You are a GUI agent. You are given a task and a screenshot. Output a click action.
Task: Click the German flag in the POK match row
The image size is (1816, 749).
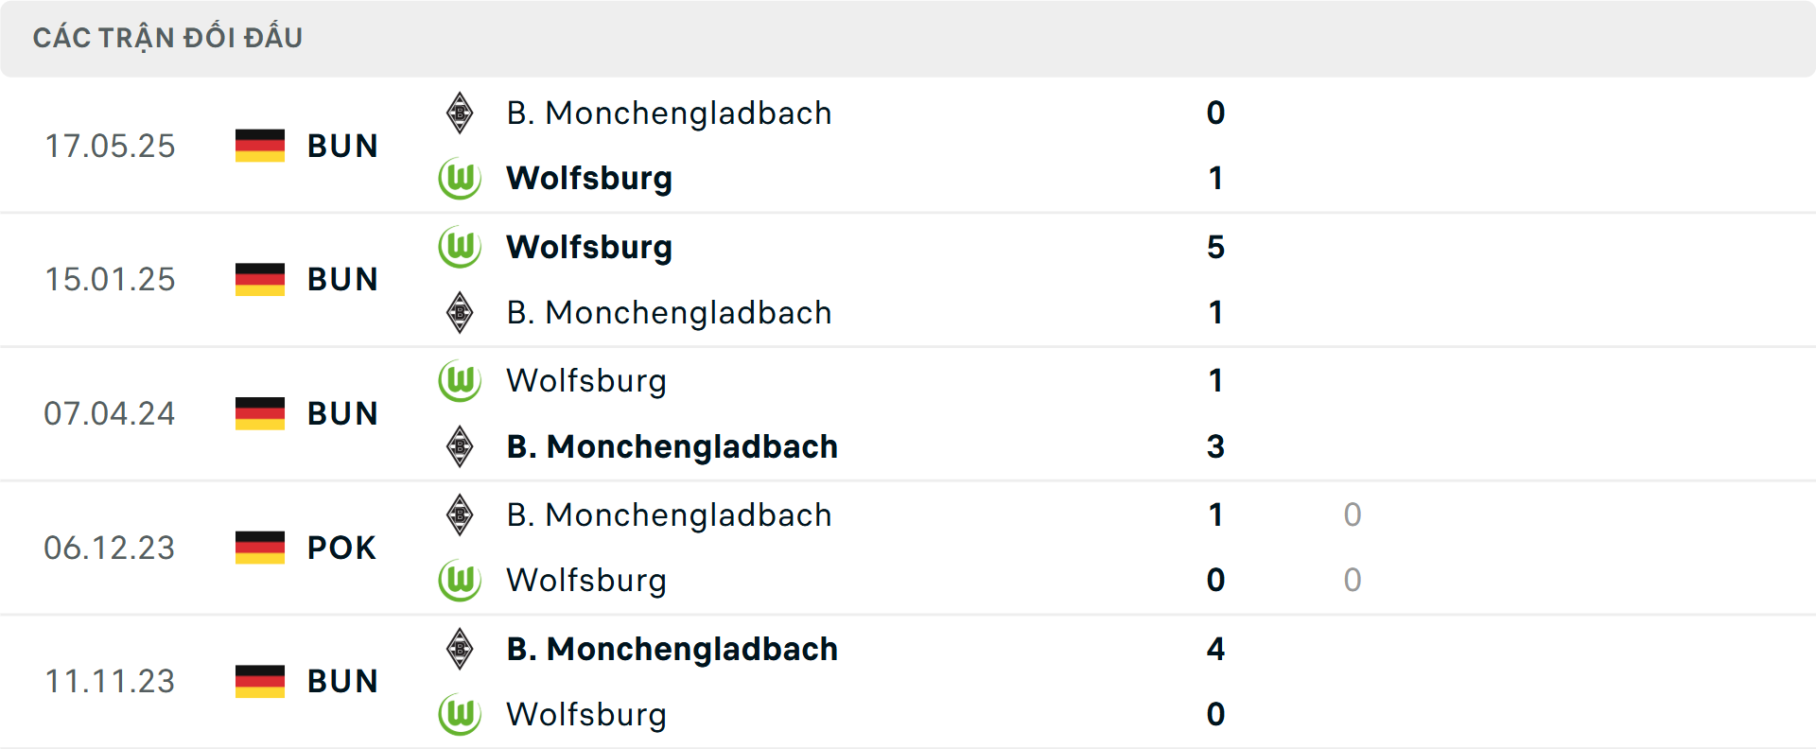(x=259, y=548)
